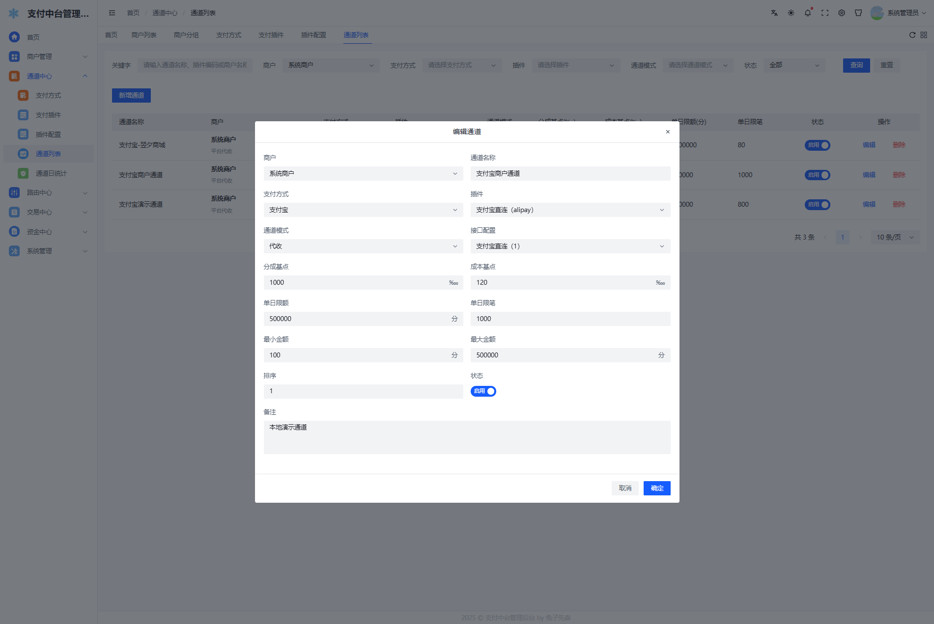Click the refresh icon in tab bar
The height and width of the screenshot is (624, 934).
click(x=912, y=35)
